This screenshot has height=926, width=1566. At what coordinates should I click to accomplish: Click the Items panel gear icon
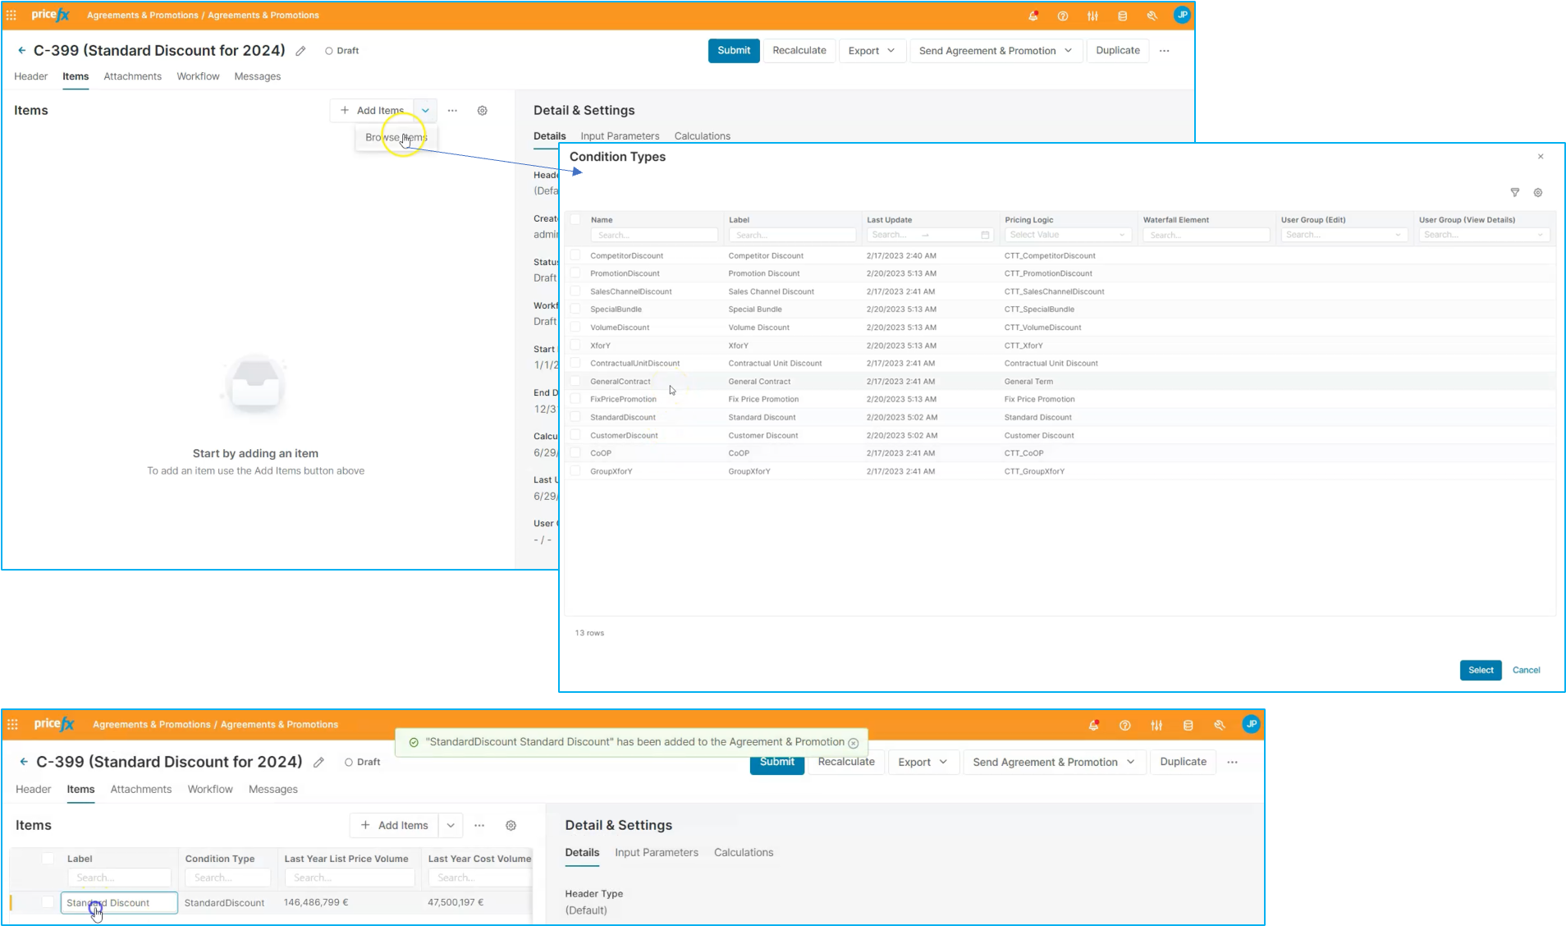click(x=483, y=111)
